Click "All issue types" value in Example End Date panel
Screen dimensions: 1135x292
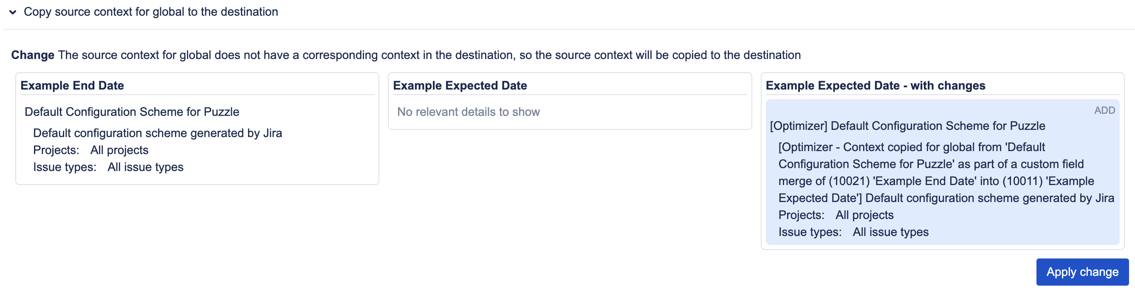(x=145, y=167)
